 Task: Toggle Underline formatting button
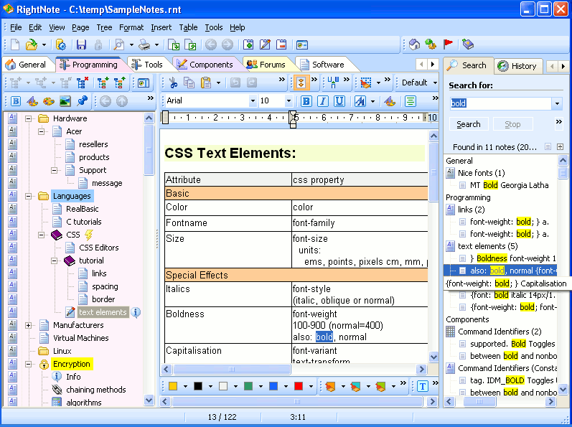point(339,101)
